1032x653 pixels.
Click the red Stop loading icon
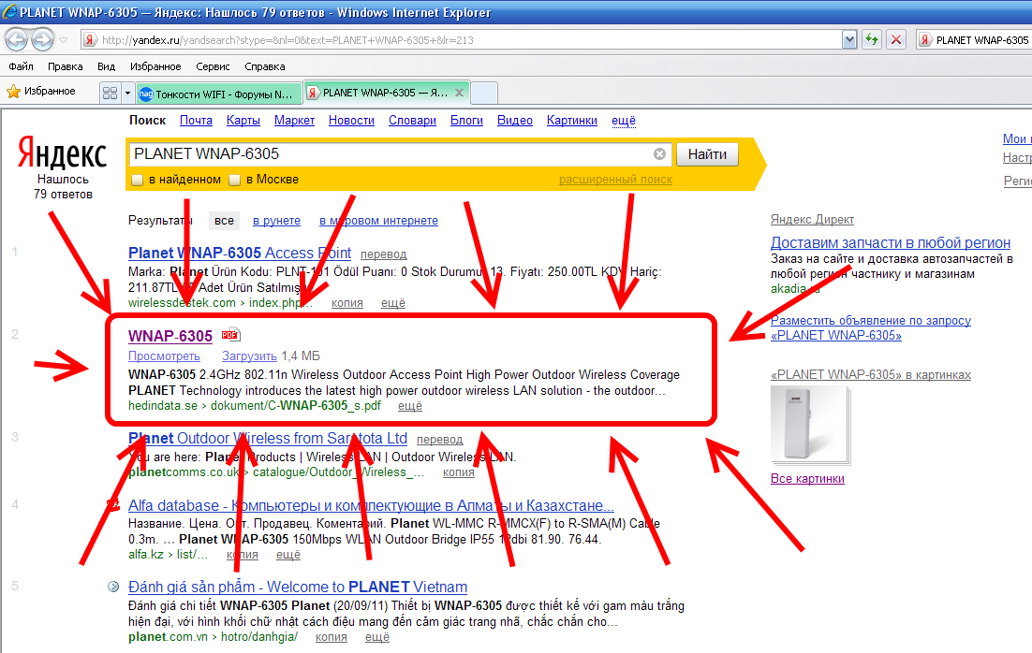pyautogui.click(x=896, y=40)
